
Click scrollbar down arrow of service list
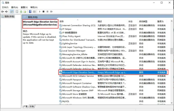click(x=172, y=103)
